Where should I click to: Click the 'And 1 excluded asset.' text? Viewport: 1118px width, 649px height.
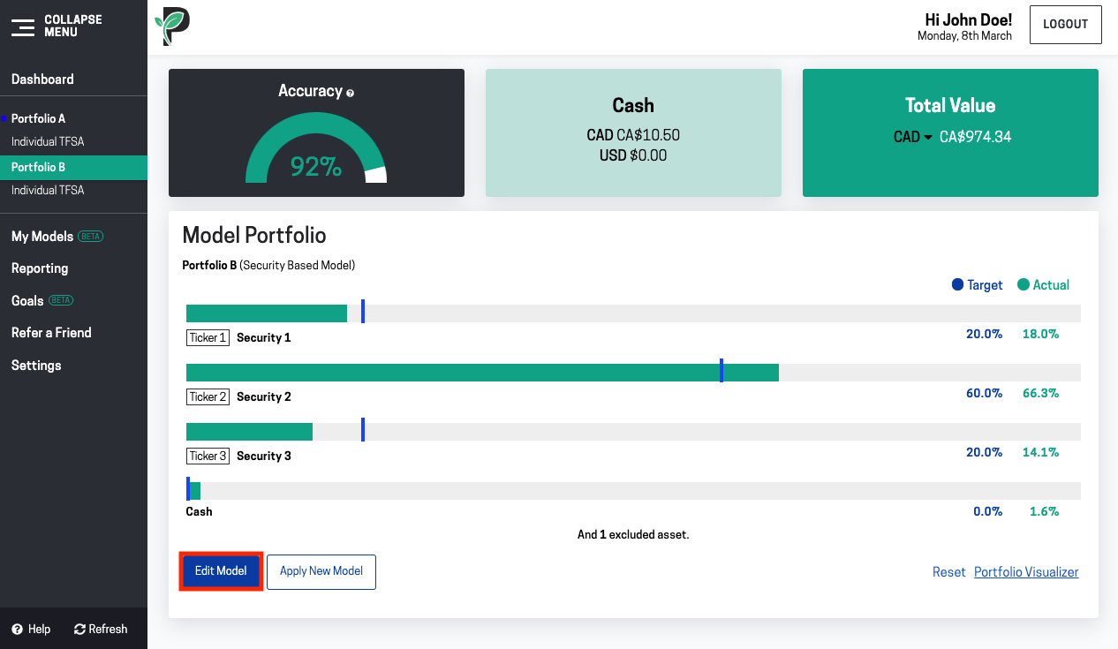coord(633,535)
